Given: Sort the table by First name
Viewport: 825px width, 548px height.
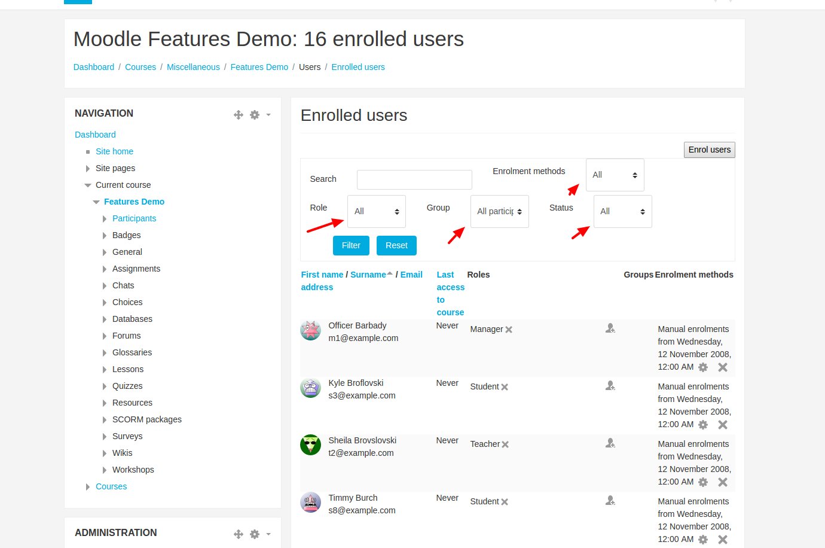Looking at the screenshot, I should [322, 275].
